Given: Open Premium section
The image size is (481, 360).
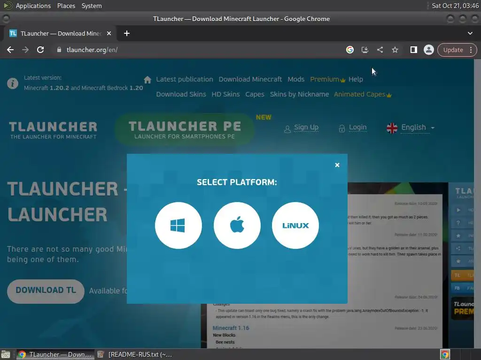Looking at the screenshot, I should coord(327,79).
